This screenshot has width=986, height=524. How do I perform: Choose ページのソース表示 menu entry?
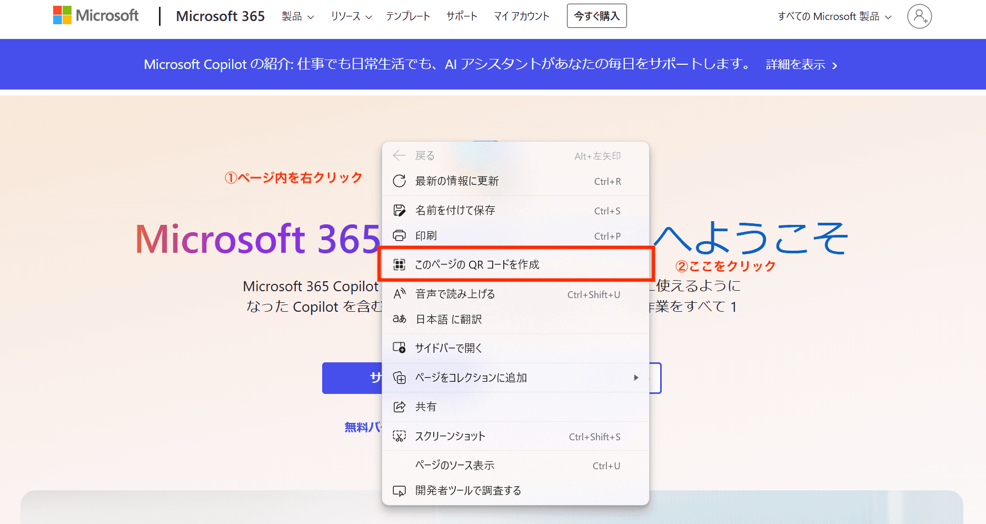[515, 466]
